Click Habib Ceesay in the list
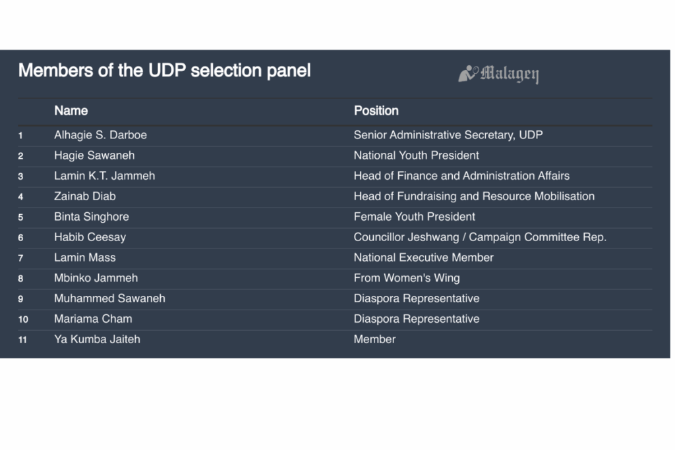 90,237
